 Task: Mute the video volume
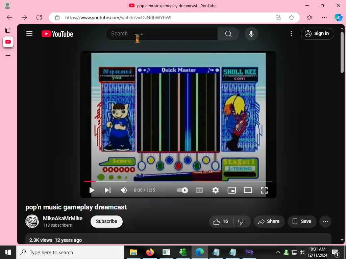124,190
